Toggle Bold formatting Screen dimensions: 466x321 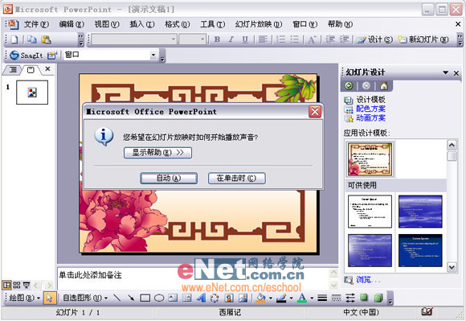click(x=217, y=39)
